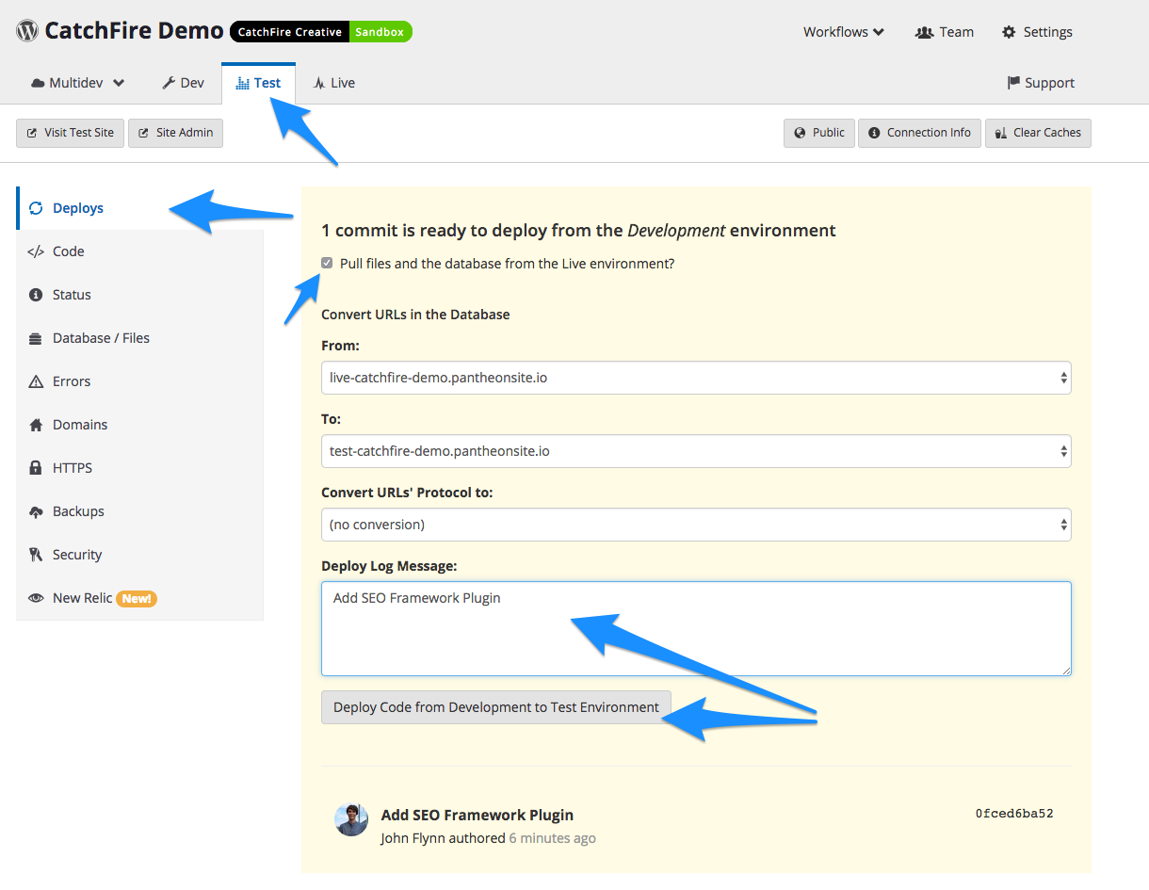Open the Support link
1149x890 pixels.
[1041, 83]
